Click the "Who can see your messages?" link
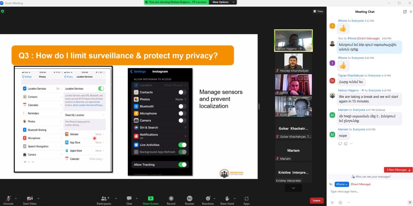The image size is (413, 206). 370,177
